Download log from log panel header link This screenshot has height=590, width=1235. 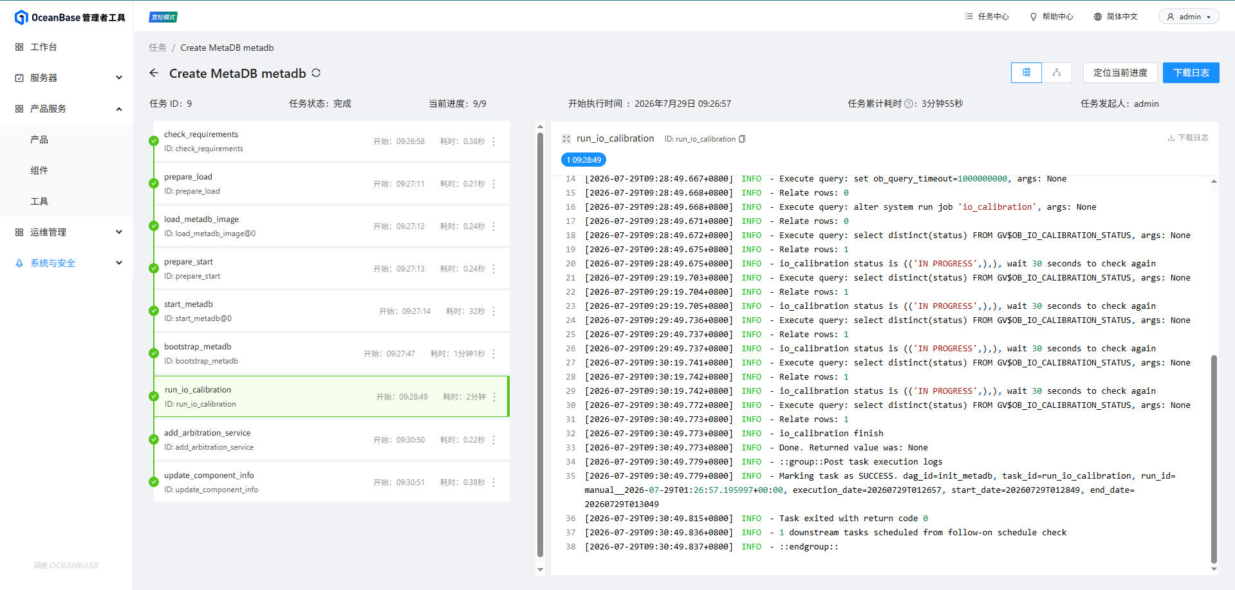point(1188,138)
